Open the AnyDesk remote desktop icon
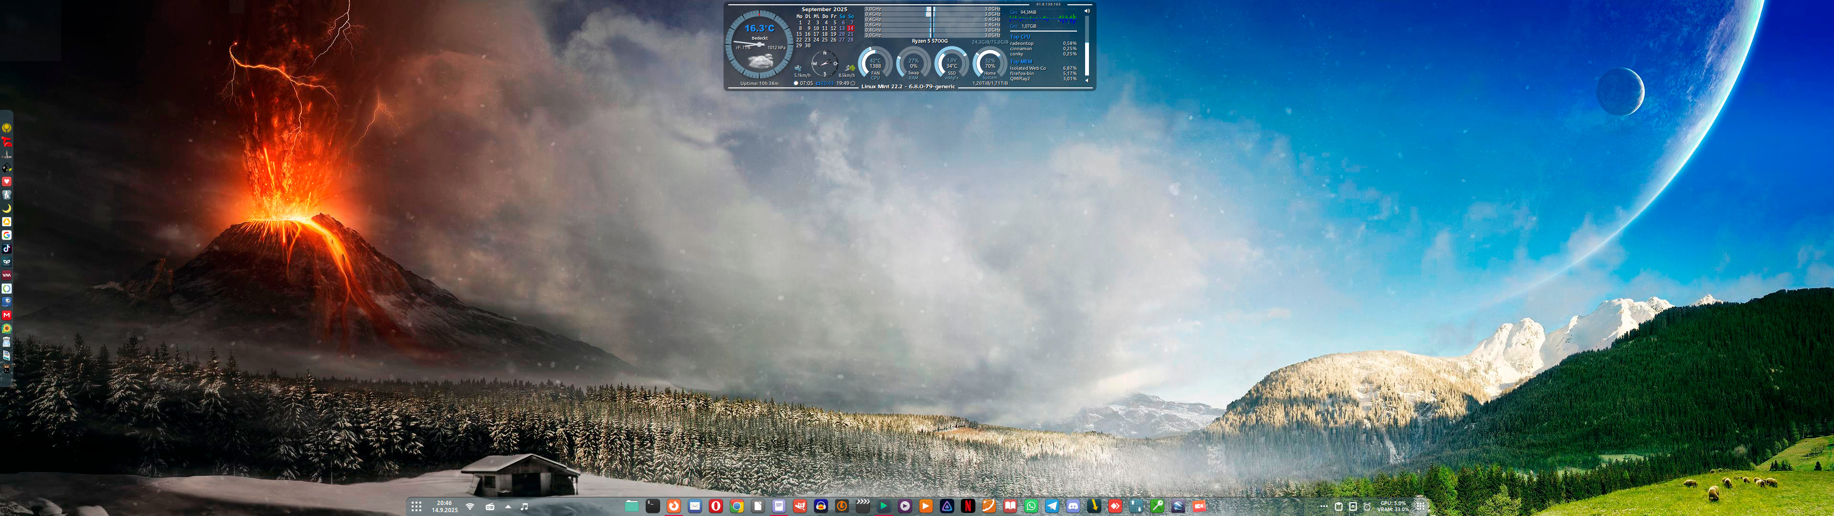 click(x=1115, y=506)
